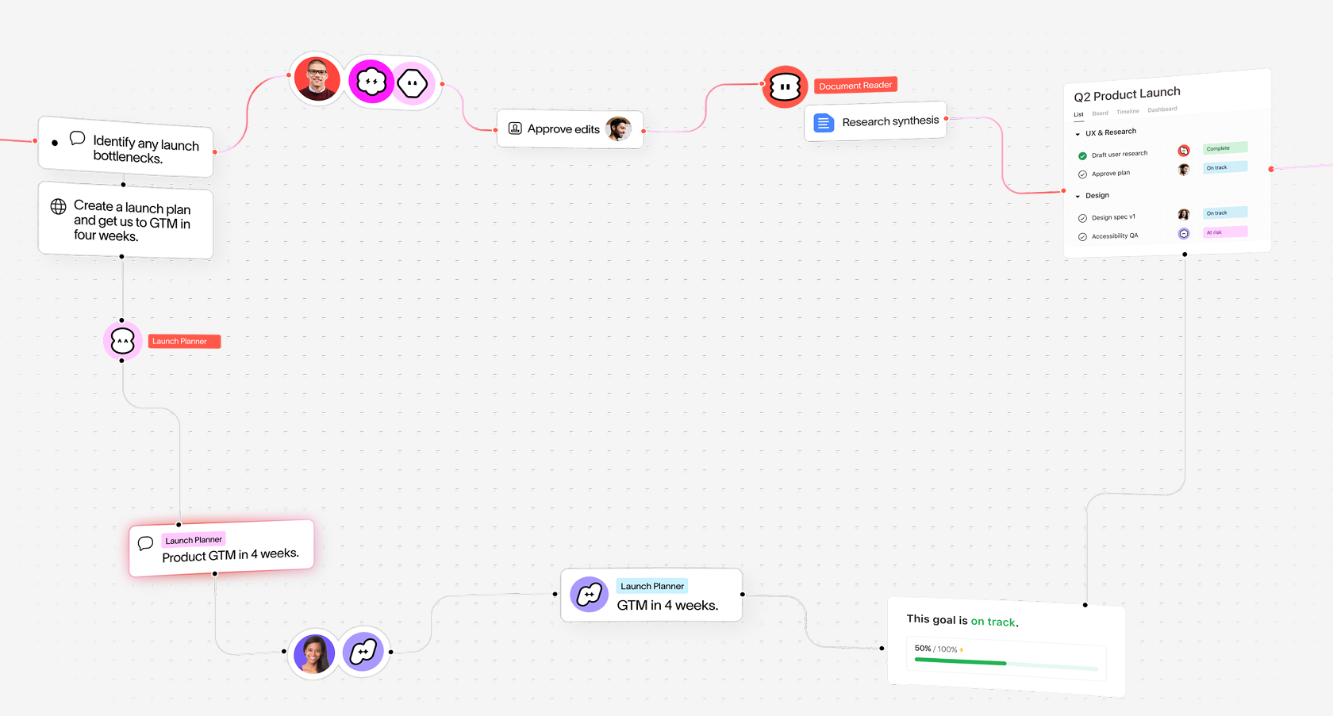Click the approval stamp icon beside Approve edits
The width and height of the screenshot is (1333, 716).
[x=515, y=128]
